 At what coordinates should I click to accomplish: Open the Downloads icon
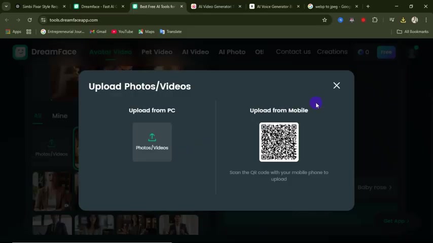pos(403,20)
